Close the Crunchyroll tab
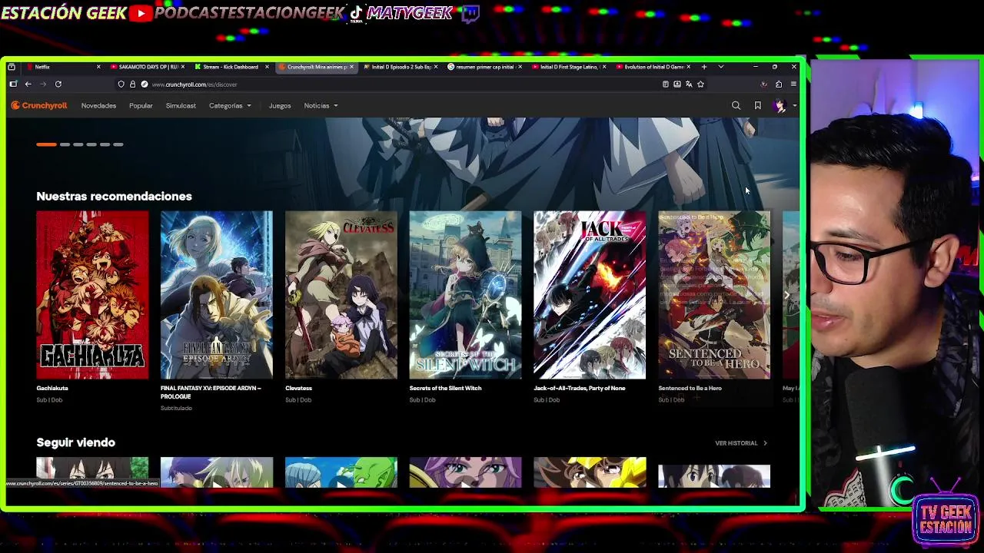This screenshot has height=553, width=984. pos(351,67)
